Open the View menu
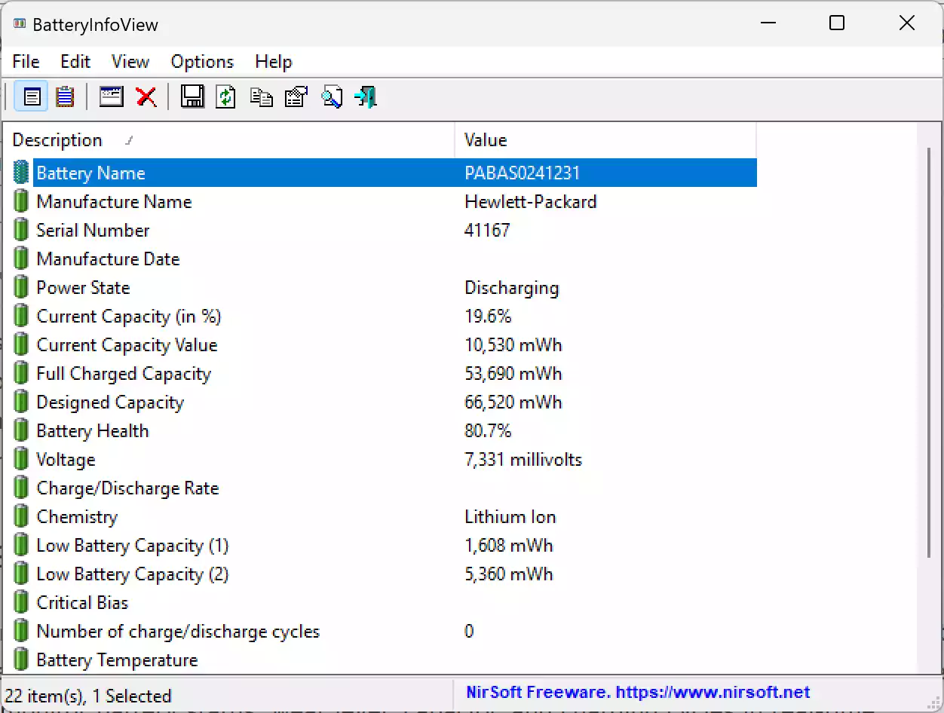 coord(129,61)
